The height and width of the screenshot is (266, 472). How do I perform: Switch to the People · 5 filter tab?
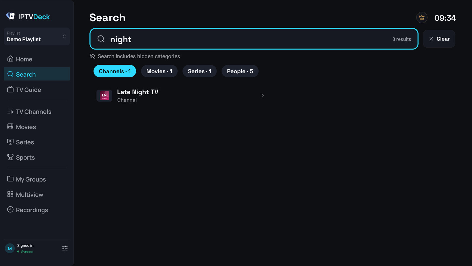240,71
